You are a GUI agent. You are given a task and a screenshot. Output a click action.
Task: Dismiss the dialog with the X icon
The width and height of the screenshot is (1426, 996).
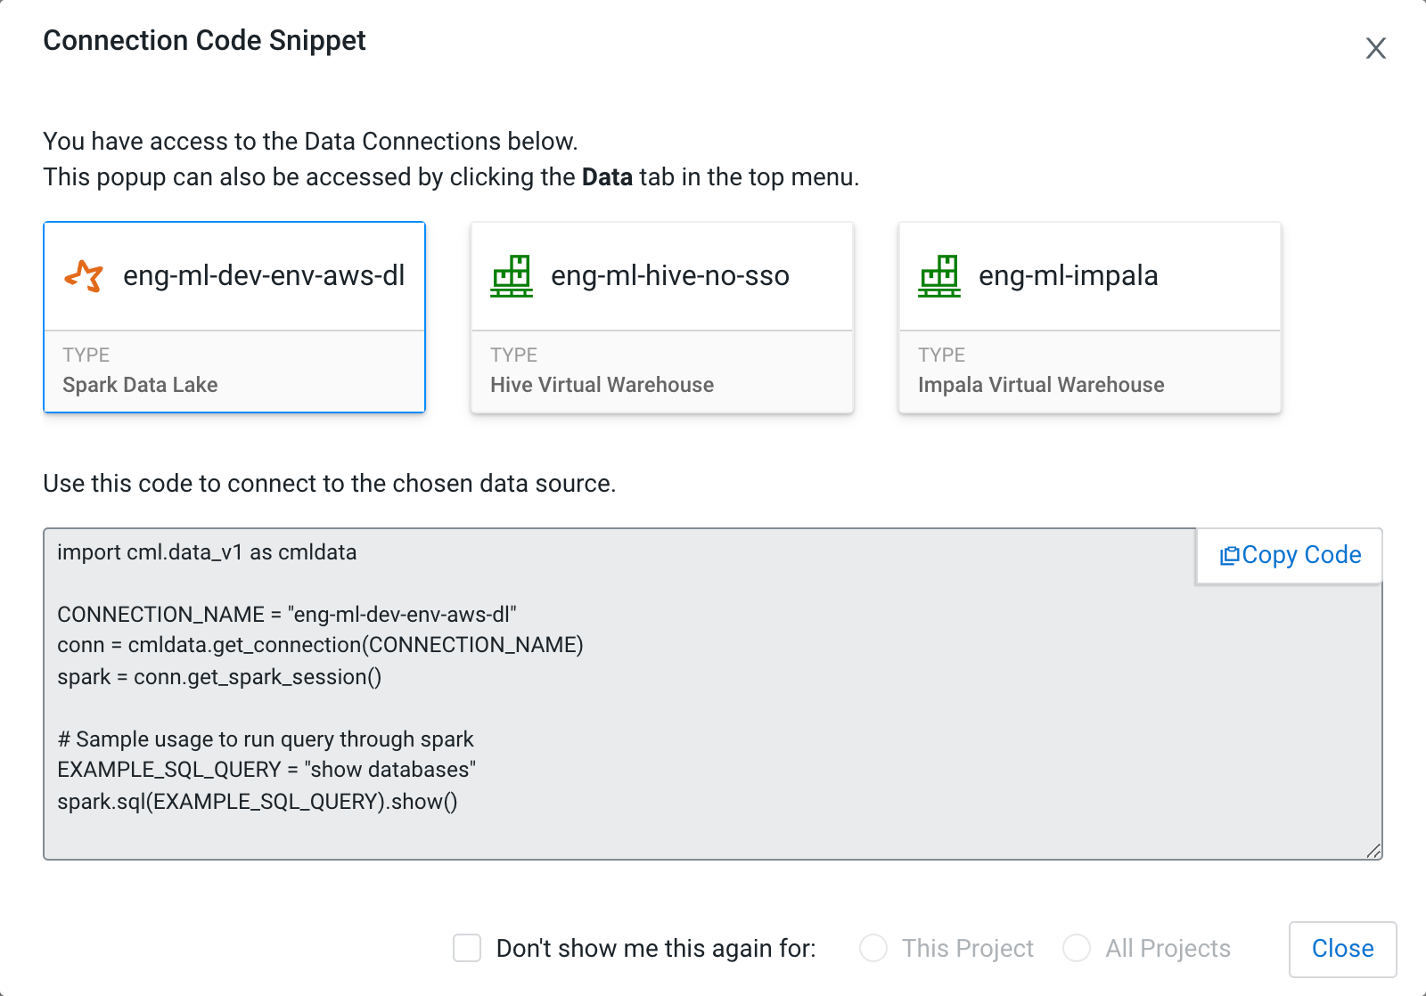(1376, 48)
